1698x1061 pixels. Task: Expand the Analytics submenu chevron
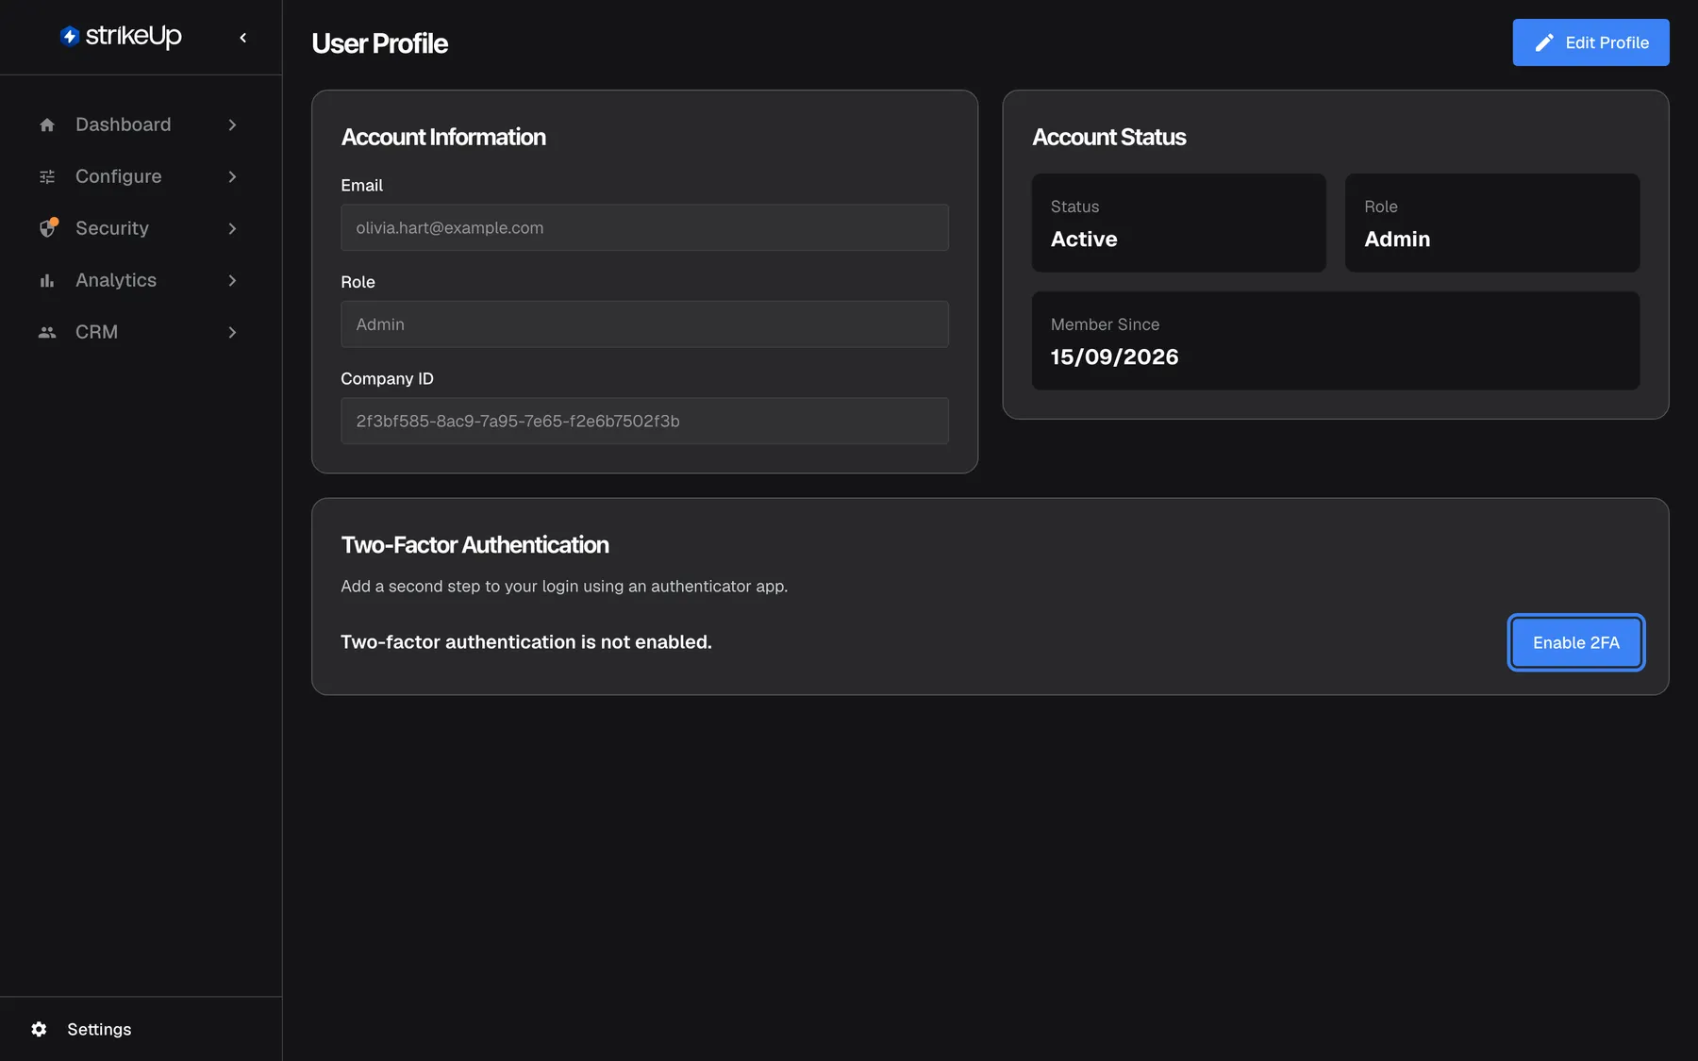tap(232, 280)
